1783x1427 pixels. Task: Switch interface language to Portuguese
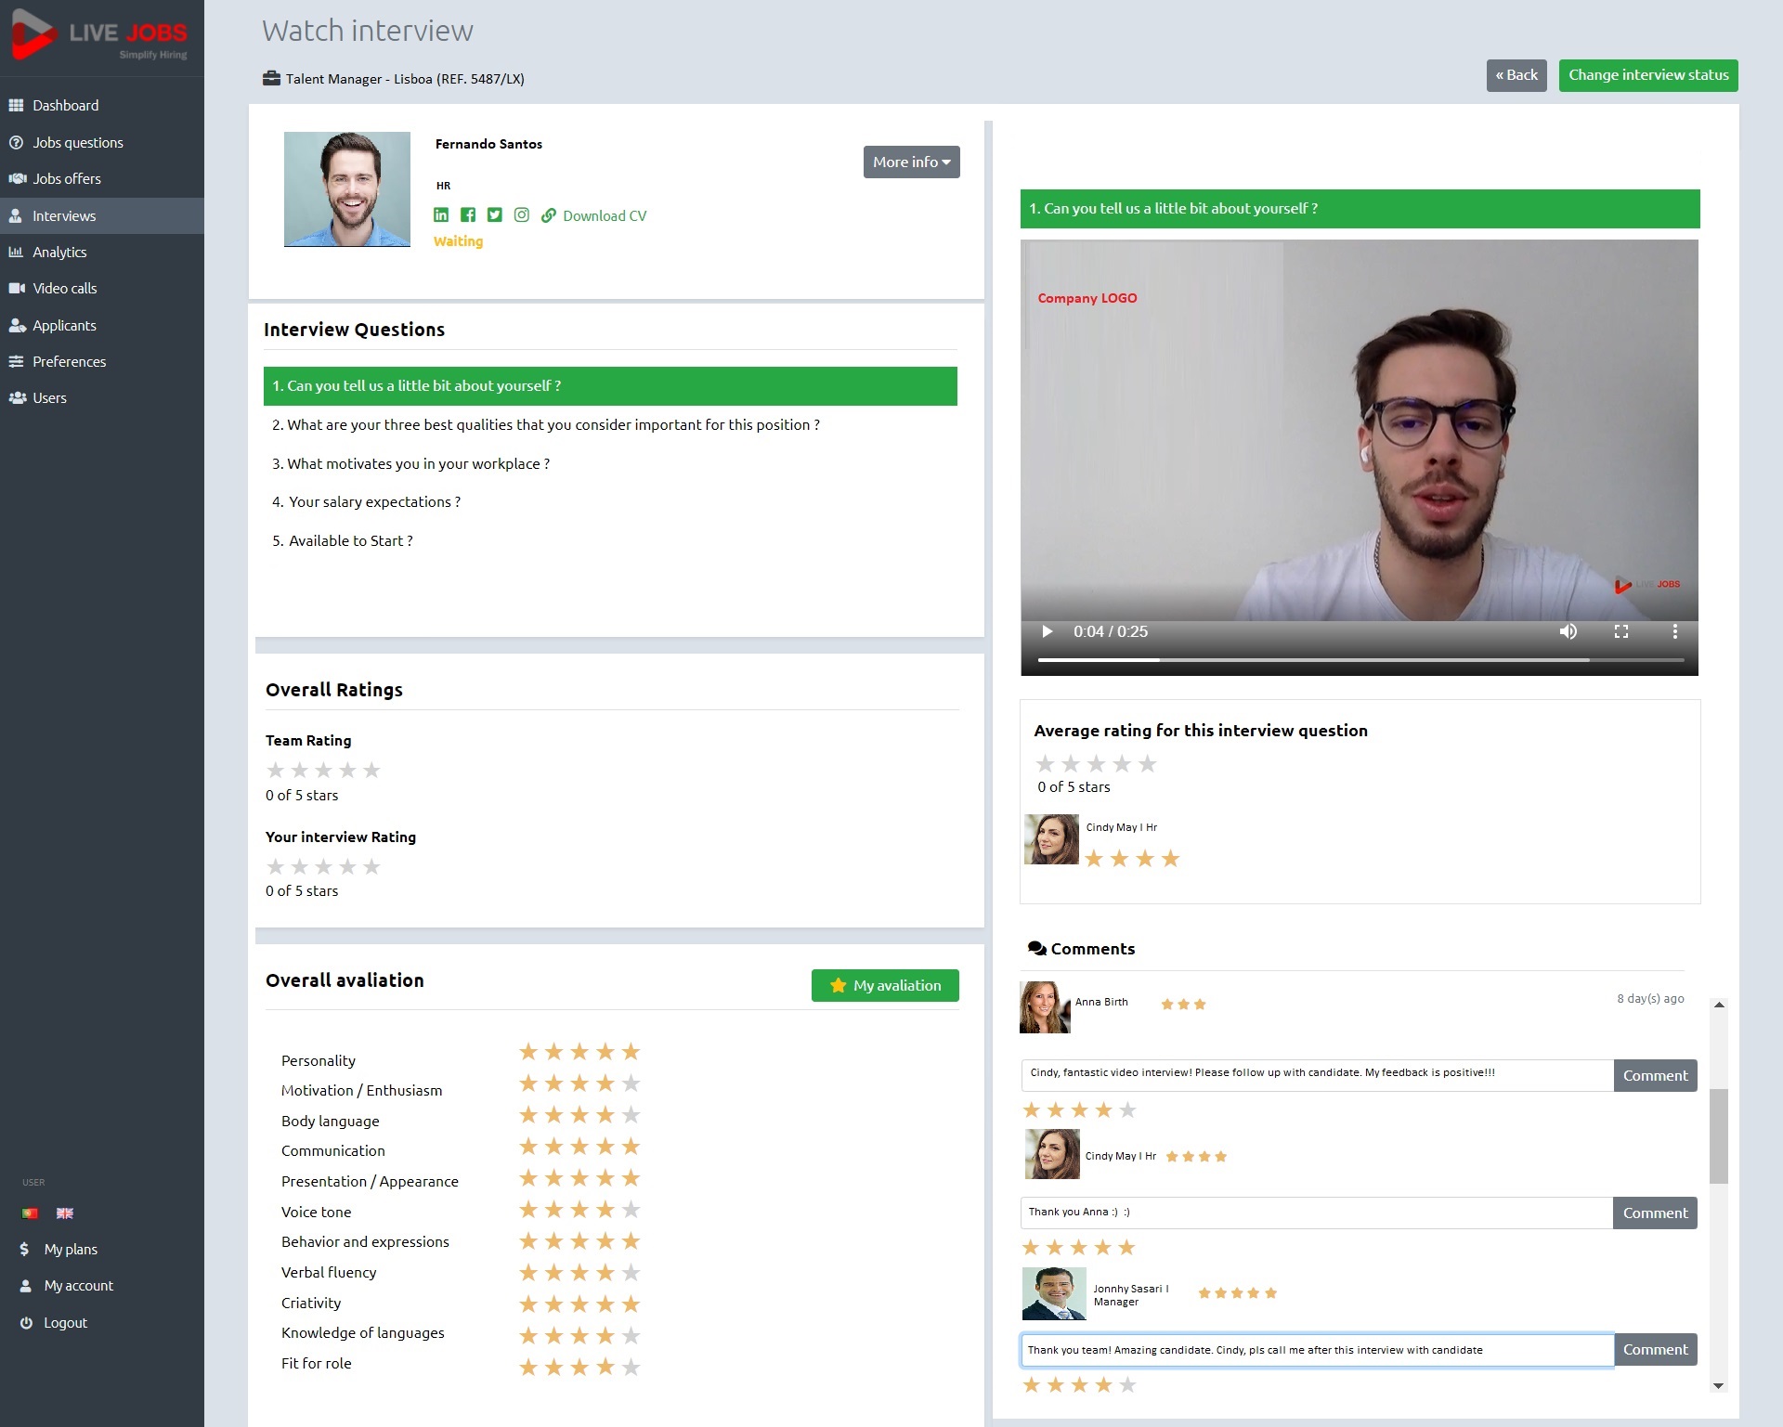[29, 1213]
